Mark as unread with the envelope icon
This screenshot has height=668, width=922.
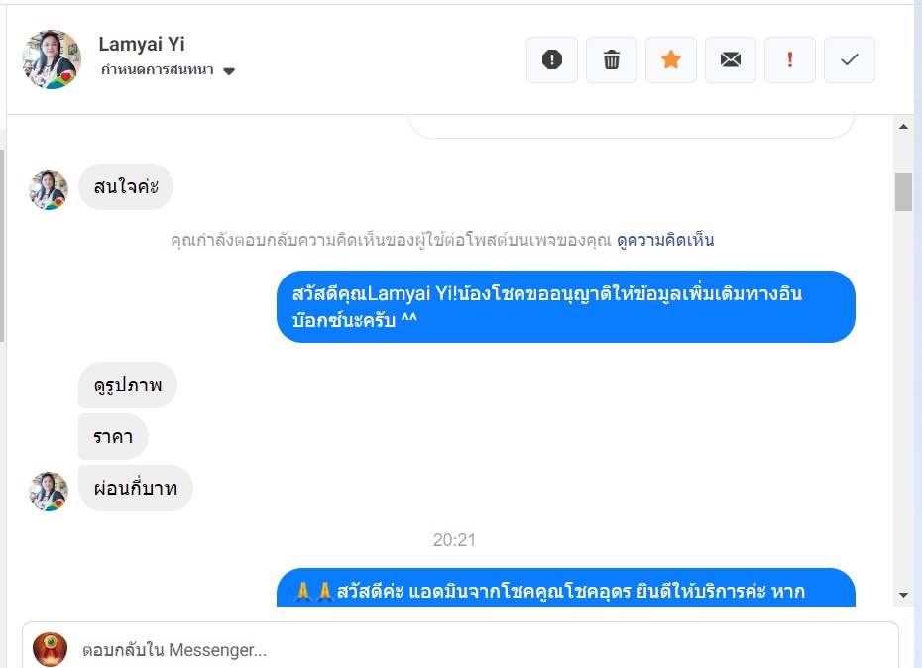click(731, 60)
